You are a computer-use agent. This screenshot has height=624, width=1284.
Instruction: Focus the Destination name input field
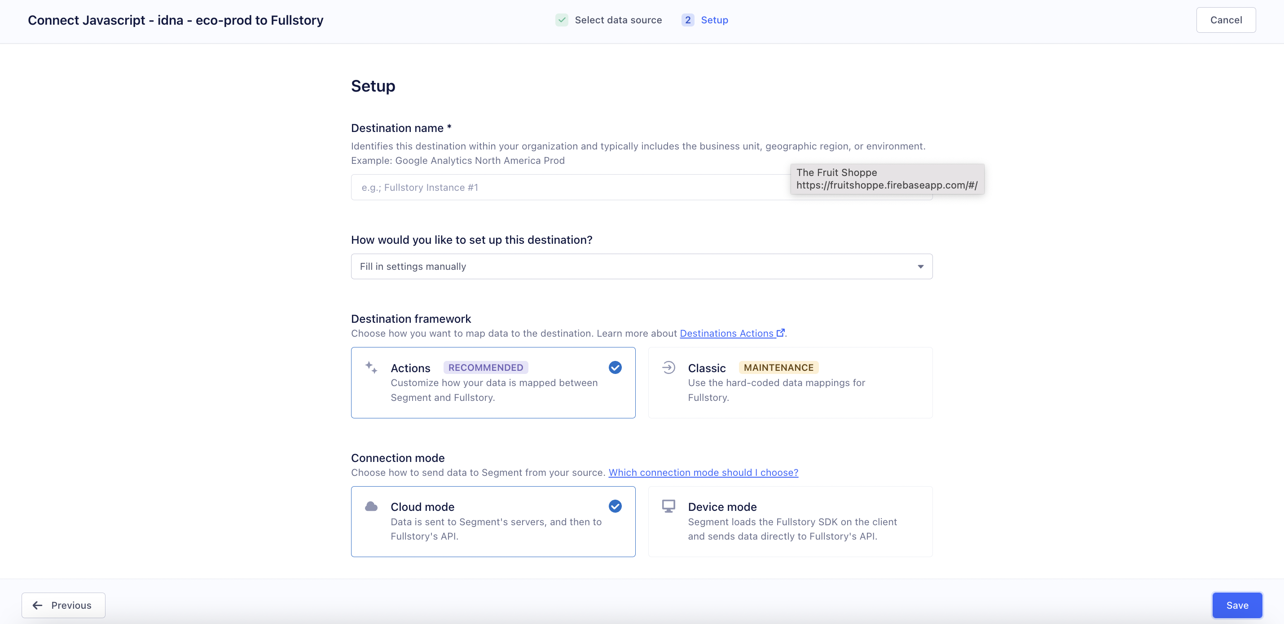pyautogui.click(x=568, y=187)
